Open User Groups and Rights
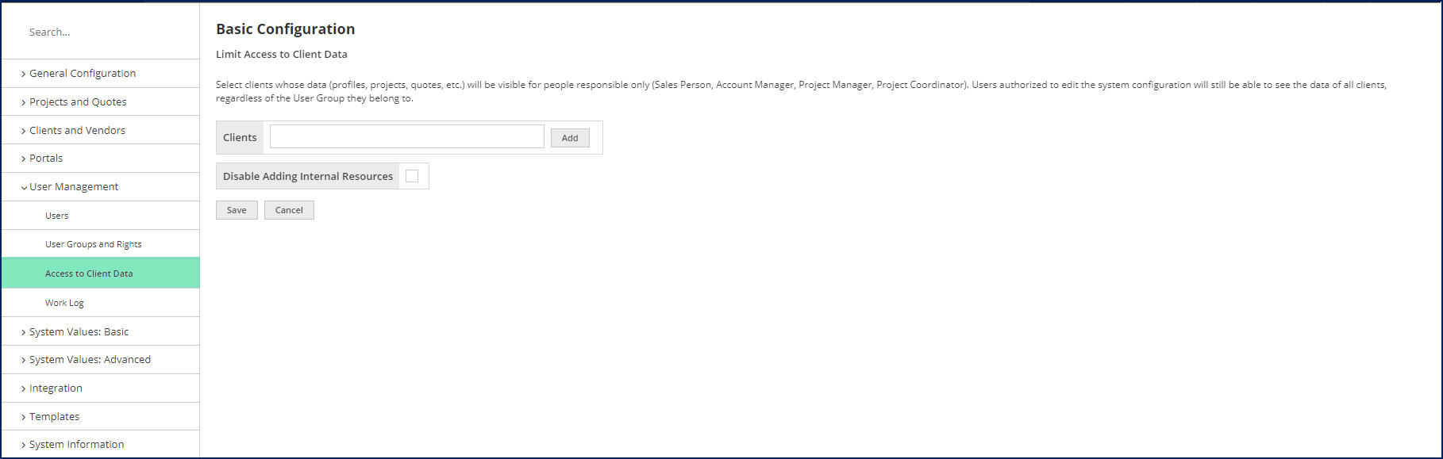 (100, 244)
